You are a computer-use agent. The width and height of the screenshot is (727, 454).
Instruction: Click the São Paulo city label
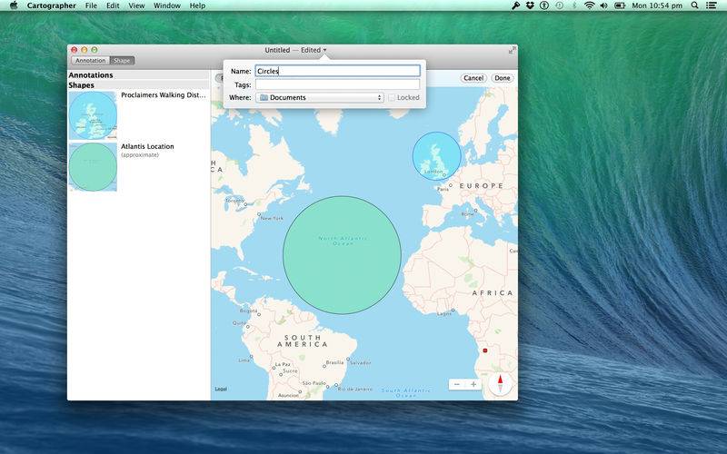(x=314, y=383)
